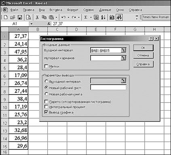Open the Undo history dropdown arrow
The width and height of the screenshot is (171, 155).
coord(68,17)
